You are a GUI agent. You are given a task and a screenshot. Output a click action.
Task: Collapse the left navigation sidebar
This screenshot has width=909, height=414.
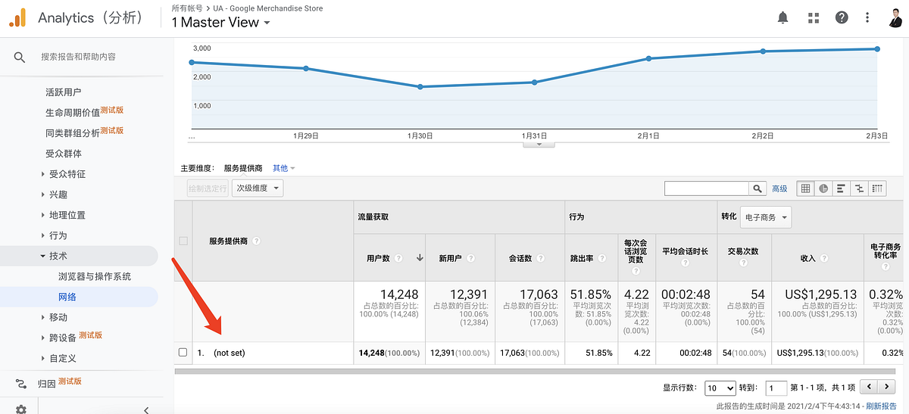(x=146, y=409)
